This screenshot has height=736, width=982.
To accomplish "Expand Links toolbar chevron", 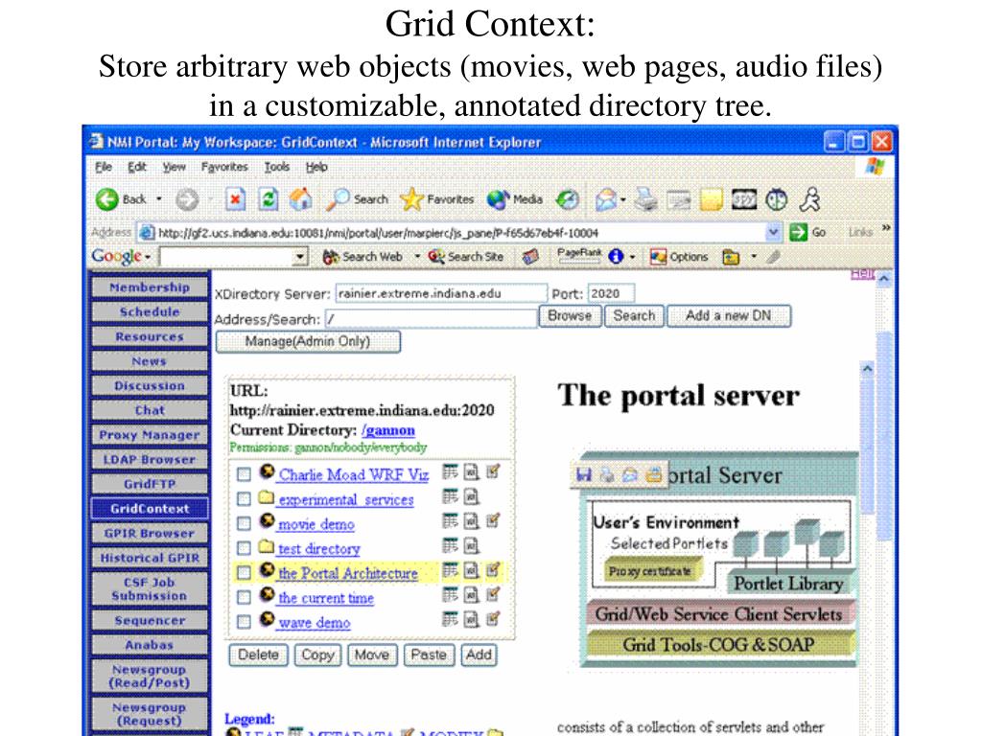I will point(885,228).
